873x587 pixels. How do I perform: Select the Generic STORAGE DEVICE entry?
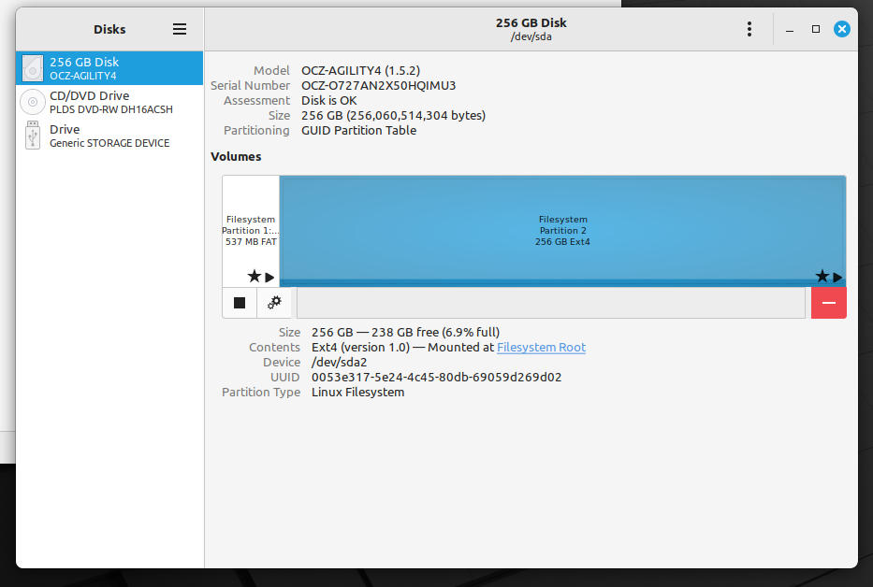tap(109, 136)
